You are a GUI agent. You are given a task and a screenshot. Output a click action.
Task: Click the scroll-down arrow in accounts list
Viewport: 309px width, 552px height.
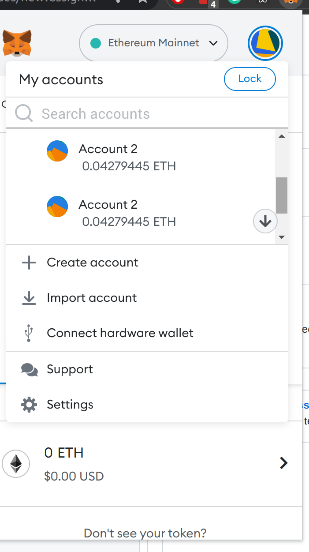point(282,237)
